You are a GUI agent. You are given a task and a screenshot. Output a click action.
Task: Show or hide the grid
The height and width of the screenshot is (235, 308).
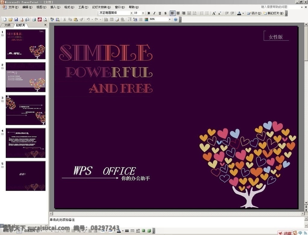coord(141,20)
